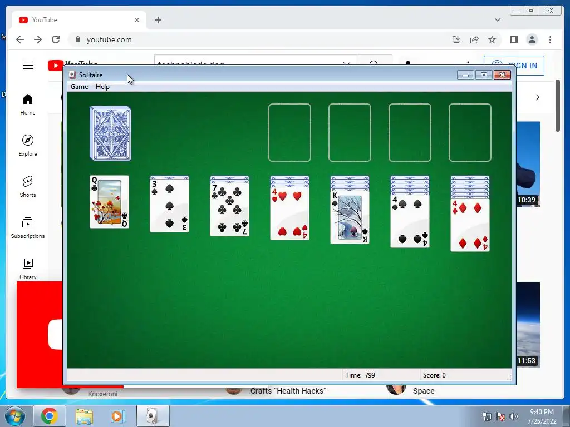The height and width of the screenshot is (427, 570).
Task: Open the Solitaire Help menu
Action: pos(102,86)
